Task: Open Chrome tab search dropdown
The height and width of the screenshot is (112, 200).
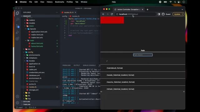Action: pos(182,10)
